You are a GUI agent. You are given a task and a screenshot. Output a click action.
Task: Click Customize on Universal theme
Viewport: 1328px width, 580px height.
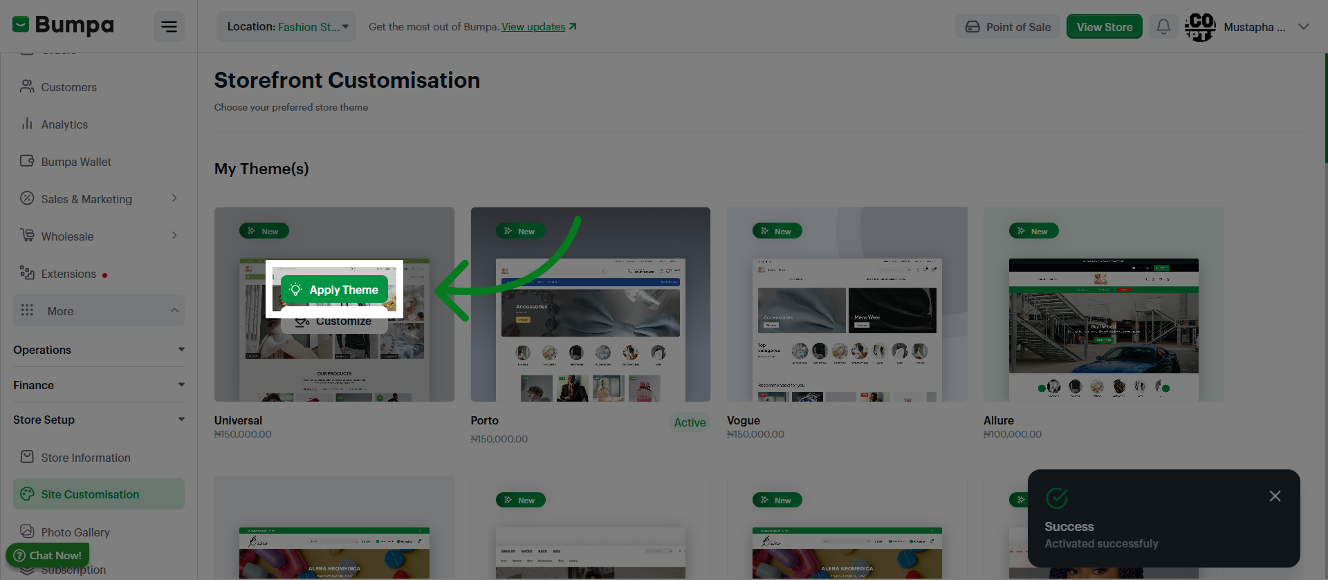click(x=334, y=321)
